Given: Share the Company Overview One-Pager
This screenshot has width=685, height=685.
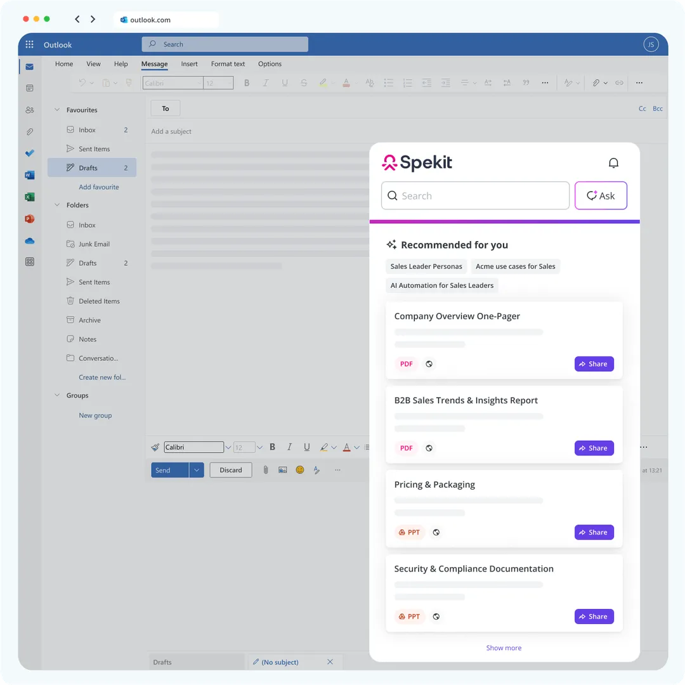Looking at the screenshot, I should coord(594,364).
